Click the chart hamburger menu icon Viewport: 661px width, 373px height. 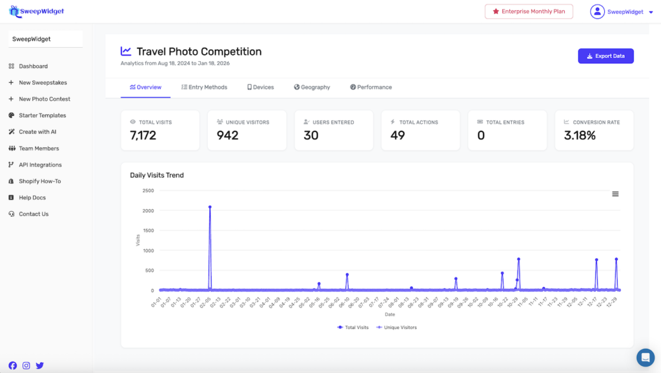pyautogui.click(x=615, y=194)
